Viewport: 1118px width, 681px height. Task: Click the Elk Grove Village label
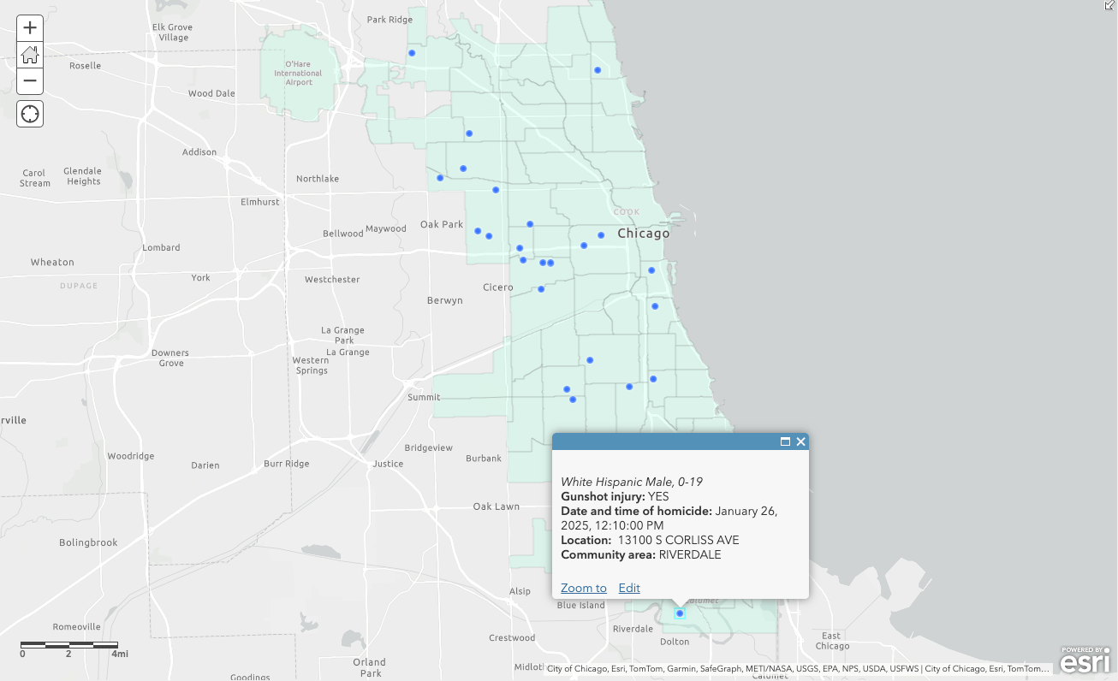173,33
